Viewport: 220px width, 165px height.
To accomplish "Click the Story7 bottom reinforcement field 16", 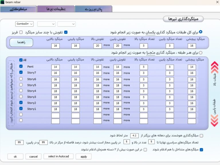I will (x=117, y=73).
